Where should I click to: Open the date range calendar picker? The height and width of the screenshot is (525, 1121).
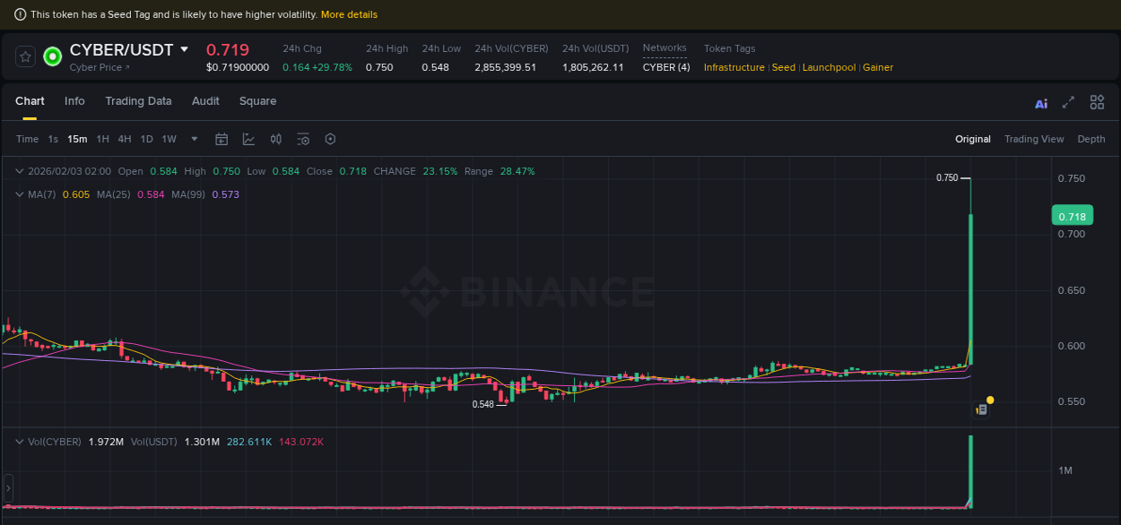pos(222,139)
